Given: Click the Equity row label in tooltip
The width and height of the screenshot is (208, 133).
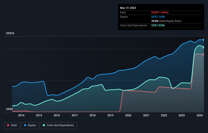Looking at the screenshot, I should (124, 17).
